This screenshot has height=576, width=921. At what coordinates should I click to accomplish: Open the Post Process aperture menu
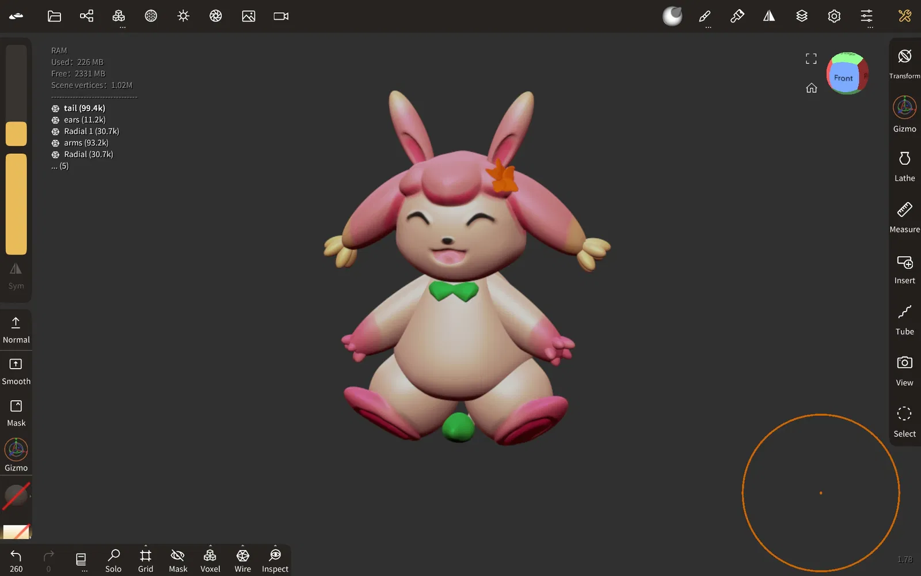click(x=216, y=16)
